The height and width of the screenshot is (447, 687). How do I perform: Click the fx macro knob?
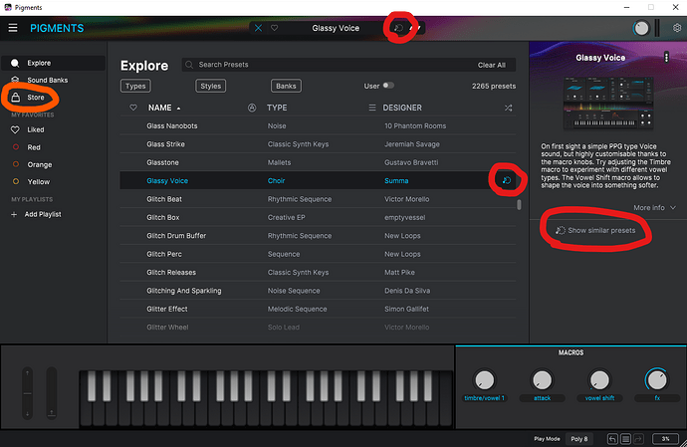coord(657,380)
